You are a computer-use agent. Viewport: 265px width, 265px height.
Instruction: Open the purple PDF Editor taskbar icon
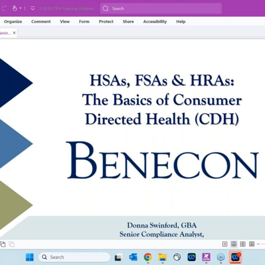click(x=206, y=257)
